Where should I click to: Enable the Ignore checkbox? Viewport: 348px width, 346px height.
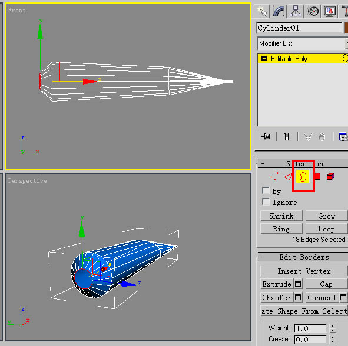point(266,202)
